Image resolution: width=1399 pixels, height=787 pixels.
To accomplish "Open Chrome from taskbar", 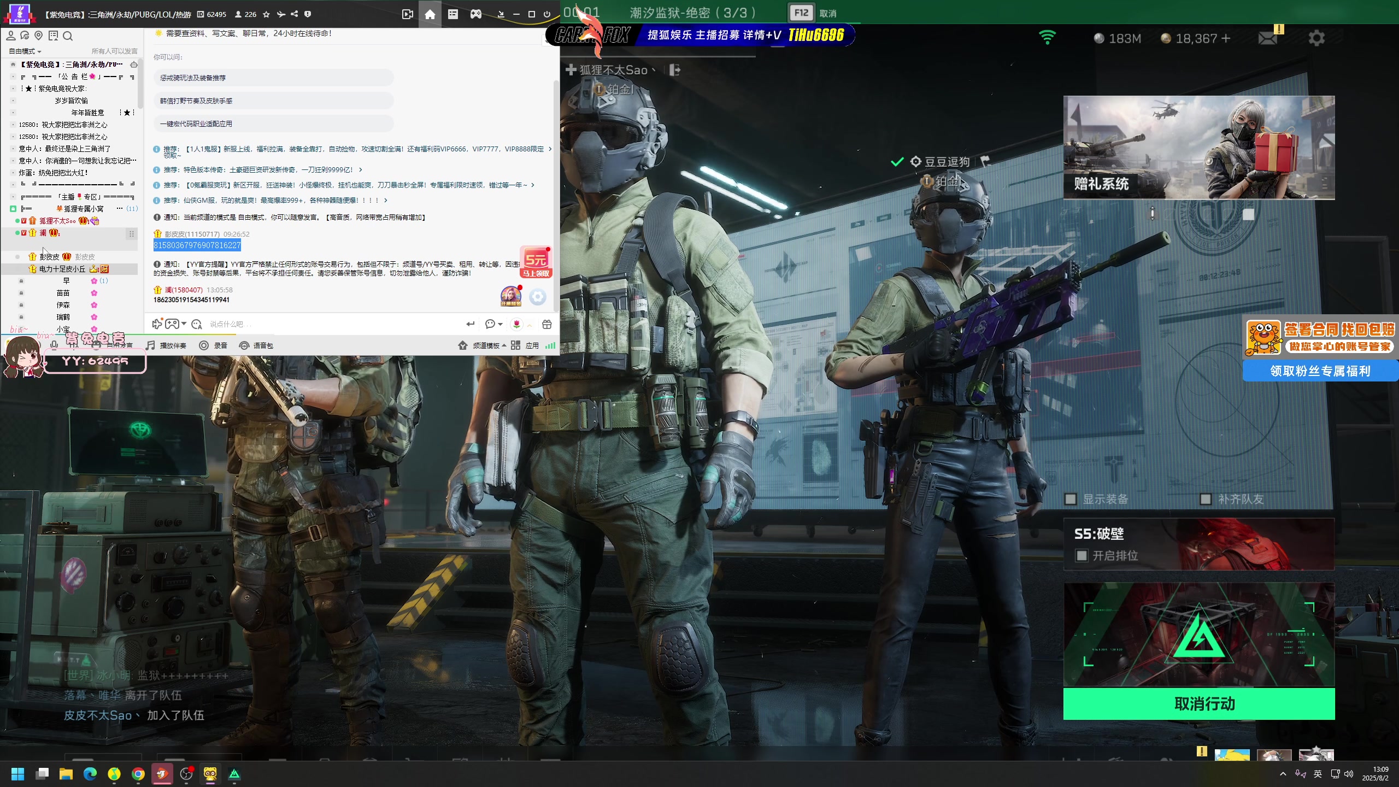I will tap(138, 774).
